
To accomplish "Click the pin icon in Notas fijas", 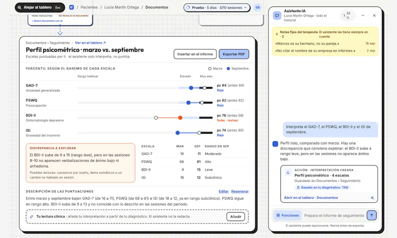I will [x=277, y=34].
